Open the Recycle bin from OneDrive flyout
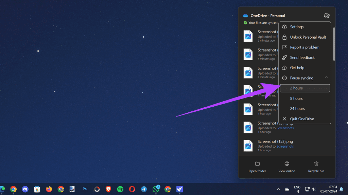 (x=316, y=167)
